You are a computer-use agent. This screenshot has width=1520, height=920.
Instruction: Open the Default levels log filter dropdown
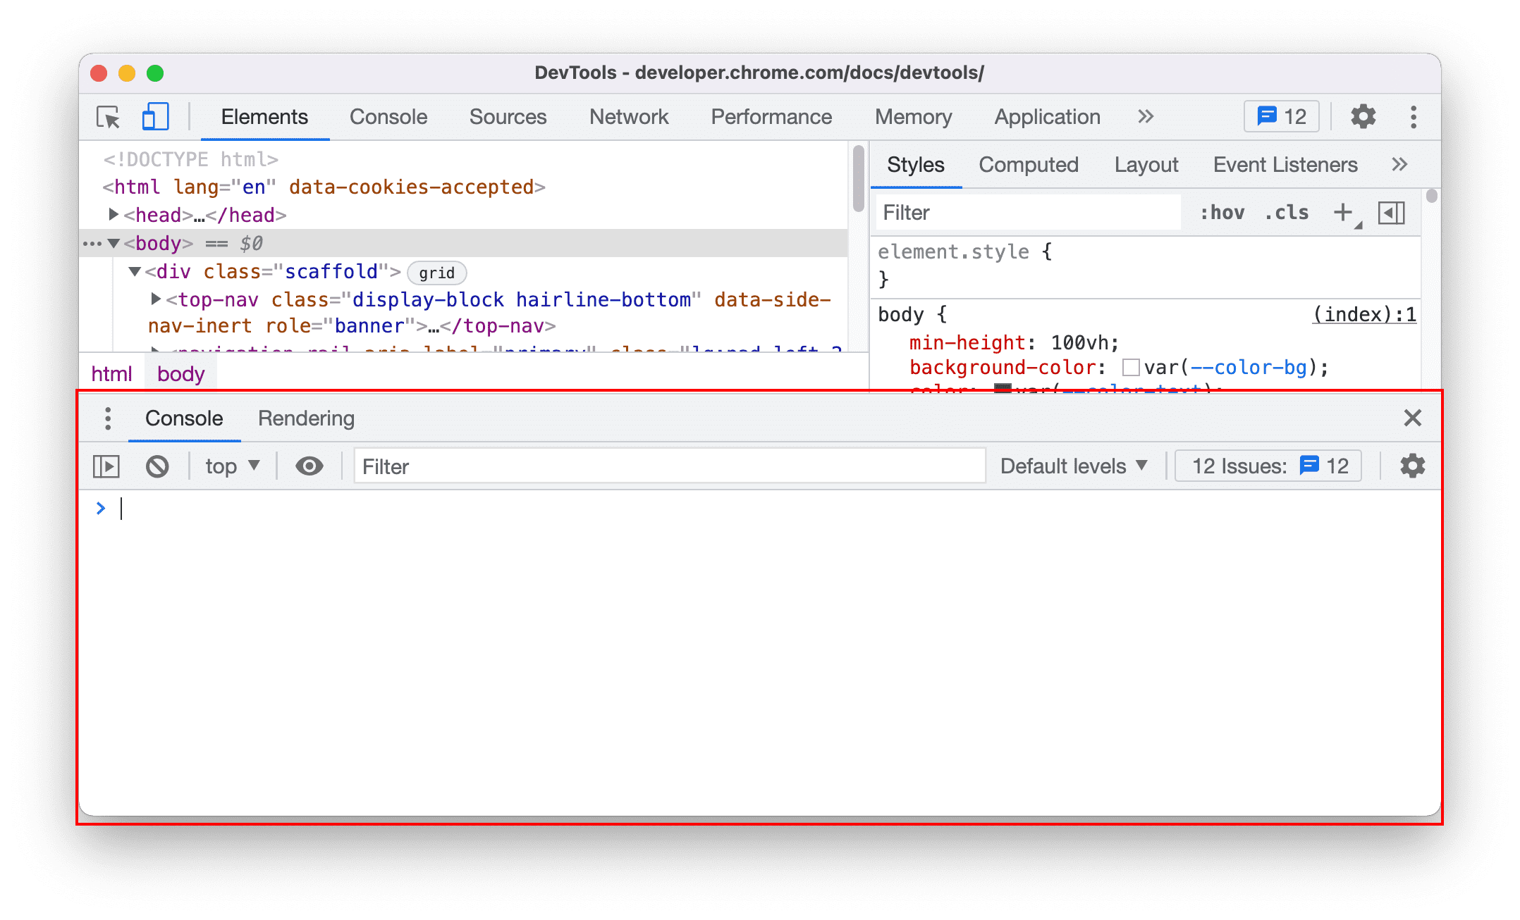pyautogui.click(x=1069, y=466)
